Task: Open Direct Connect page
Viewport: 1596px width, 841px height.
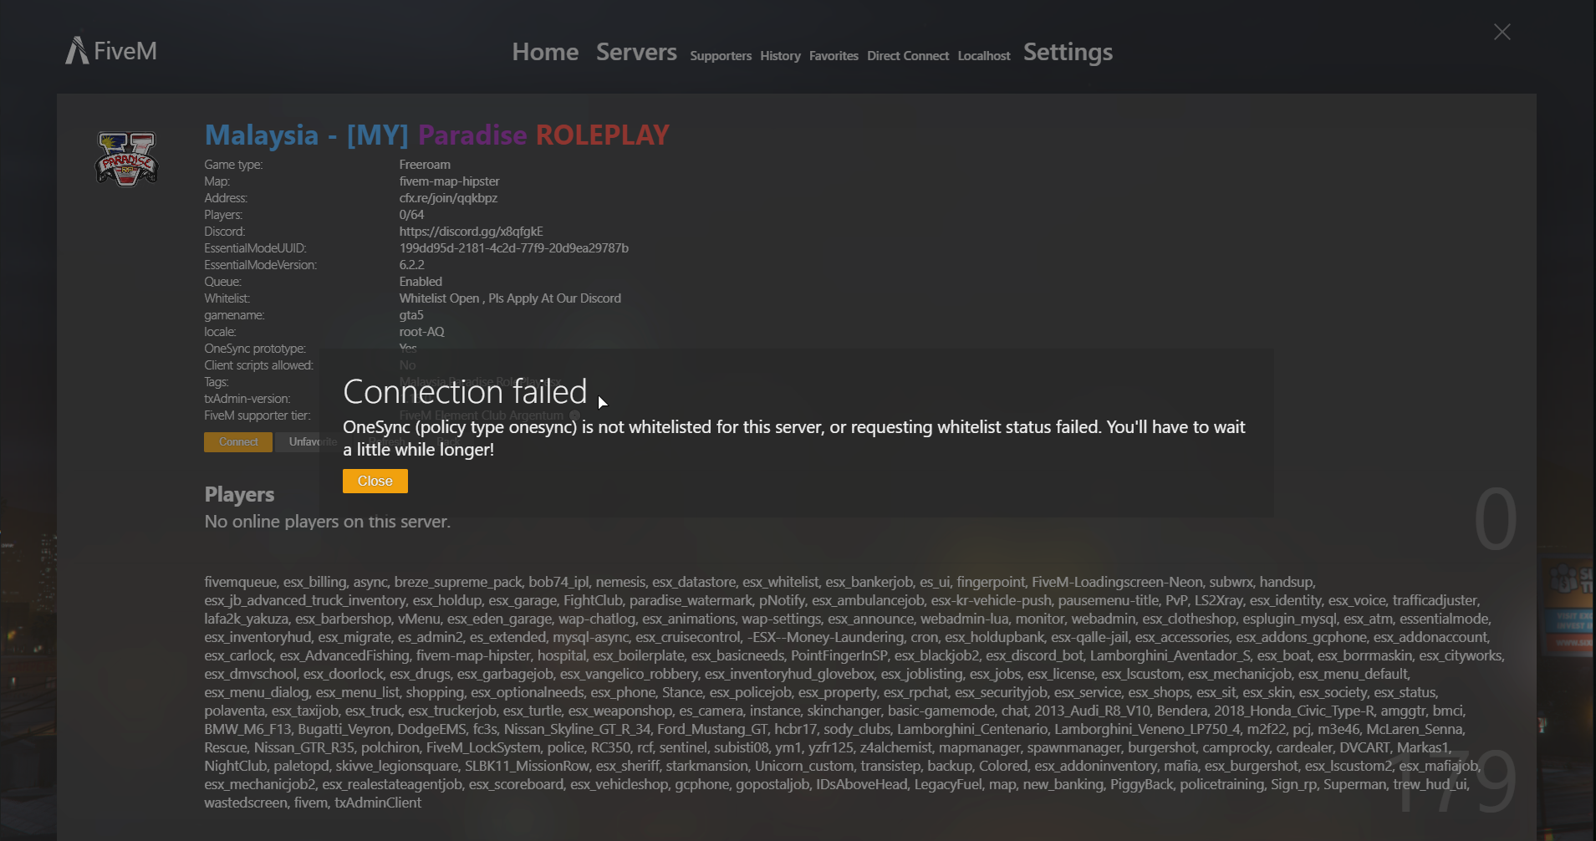Action: tap(908, 56)
